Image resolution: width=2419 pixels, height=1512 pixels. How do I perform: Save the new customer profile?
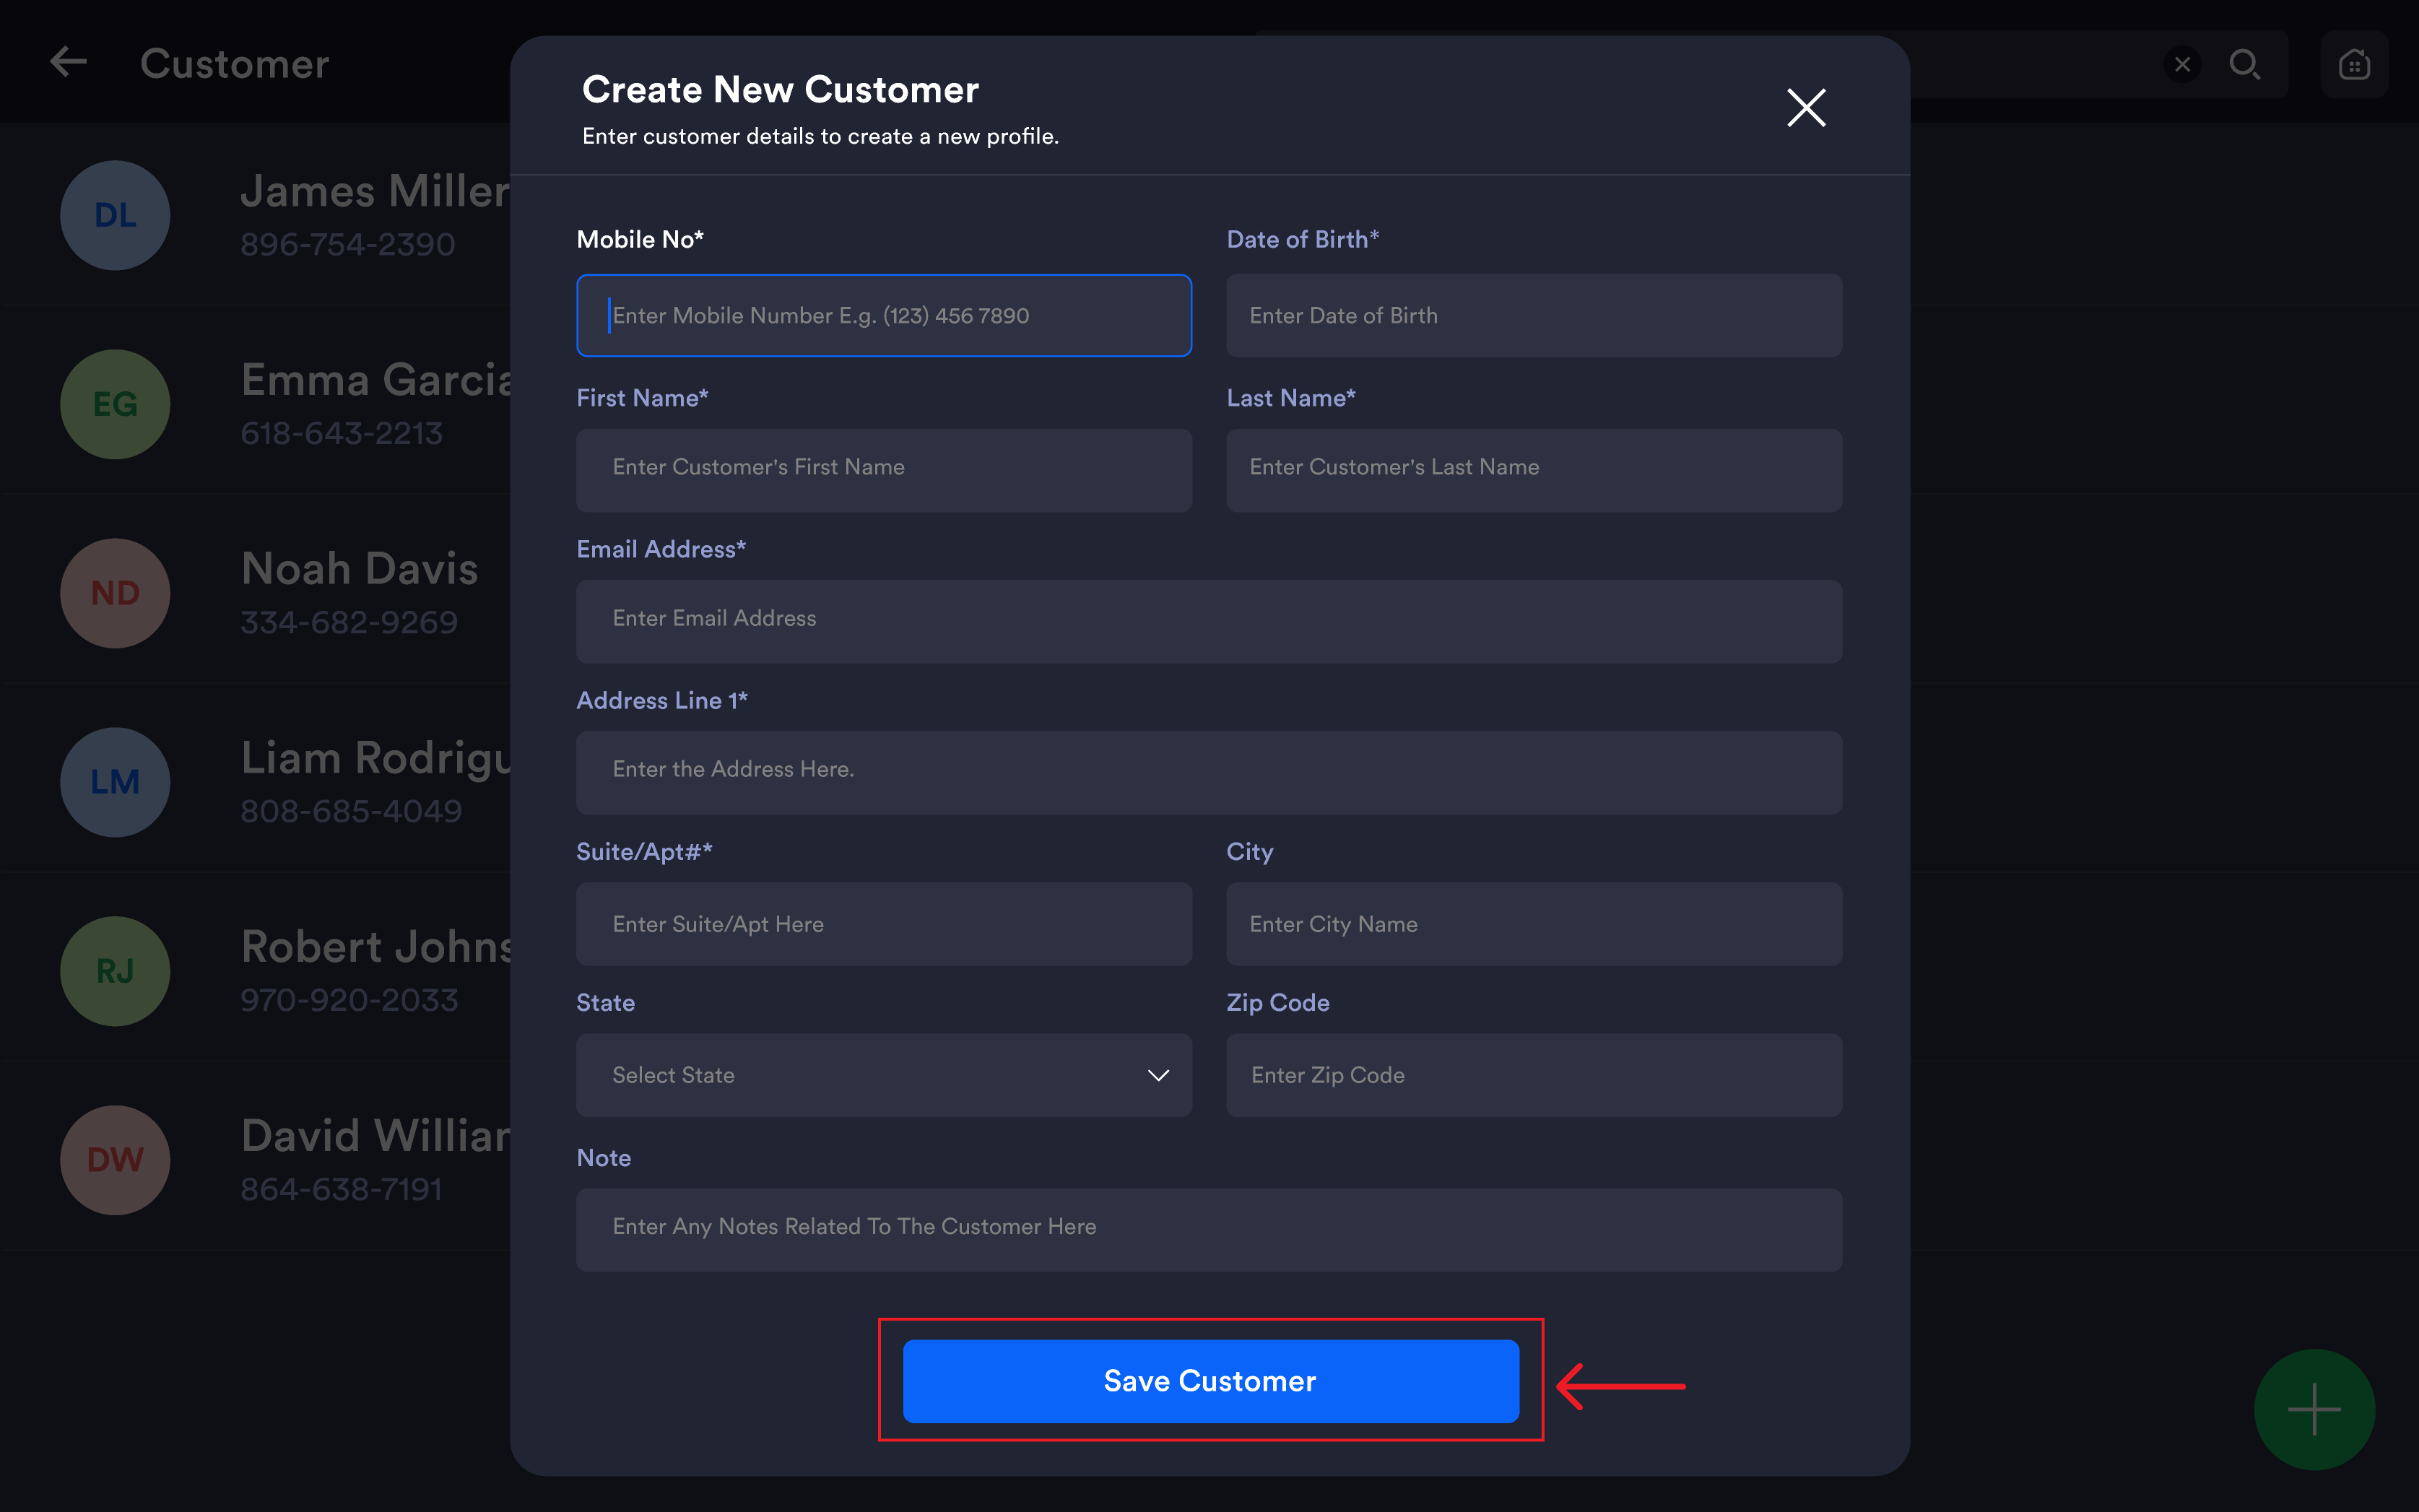pyautogui.click(x=1210, y=1381)
